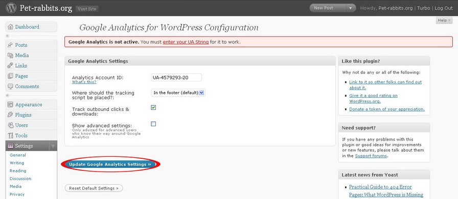Open Privacy settings submenu item
458x199 pixels.
pyautogui.click(x=17, y=194)
